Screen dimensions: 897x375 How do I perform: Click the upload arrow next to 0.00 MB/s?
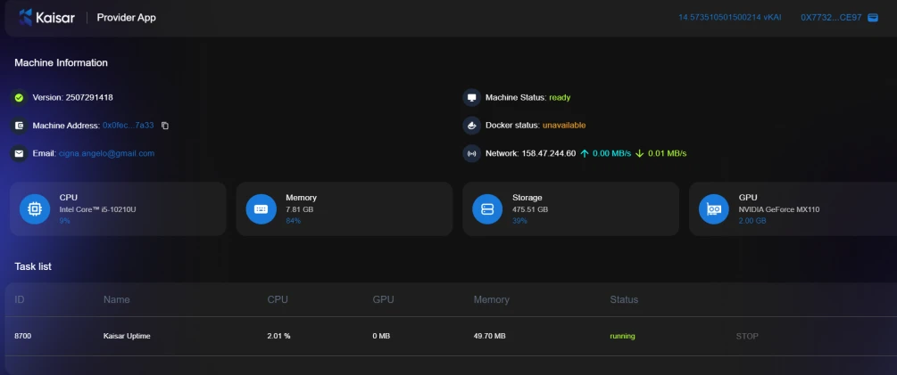tap(584, 153)
